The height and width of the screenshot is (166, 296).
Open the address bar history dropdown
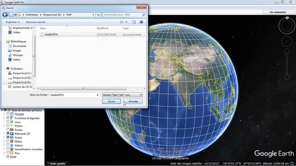point(93,15)
